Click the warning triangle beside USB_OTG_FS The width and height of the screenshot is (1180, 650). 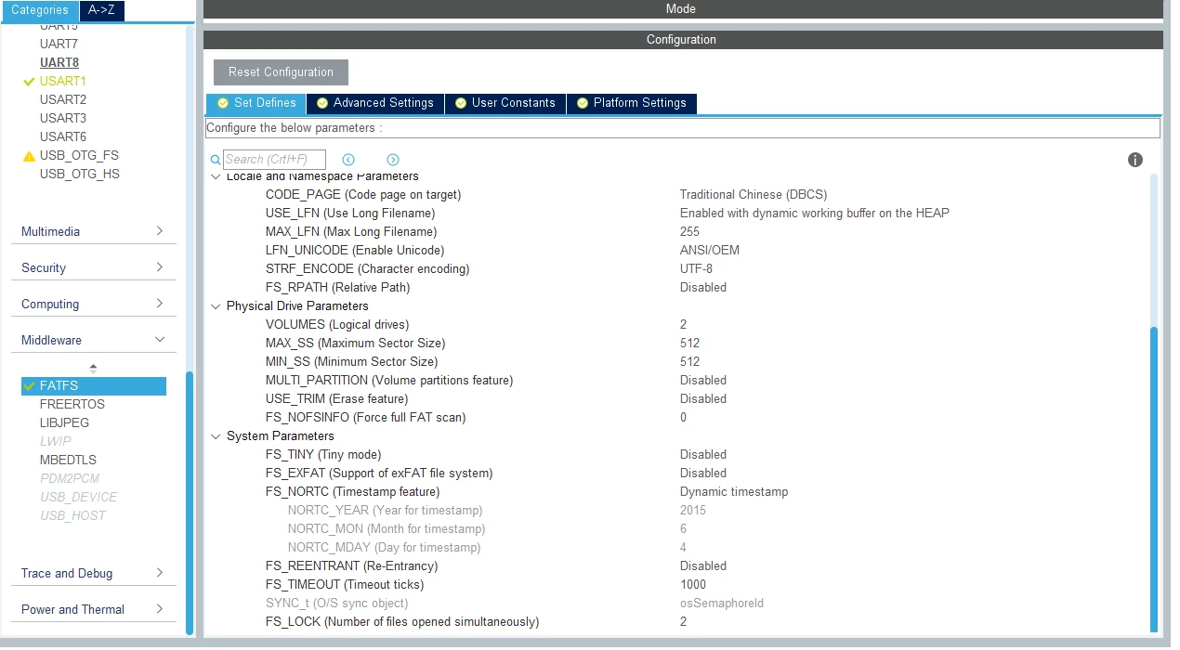pos(29,156)
